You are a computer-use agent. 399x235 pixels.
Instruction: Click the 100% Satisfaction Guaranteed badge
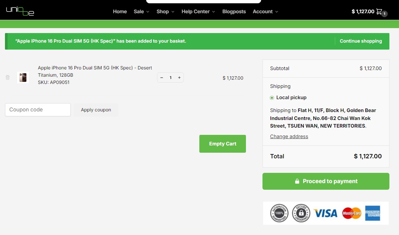click(279, 213)
